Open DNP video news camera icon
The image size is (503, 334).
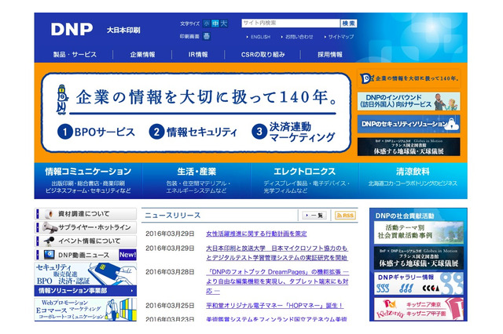pos(49,255)
